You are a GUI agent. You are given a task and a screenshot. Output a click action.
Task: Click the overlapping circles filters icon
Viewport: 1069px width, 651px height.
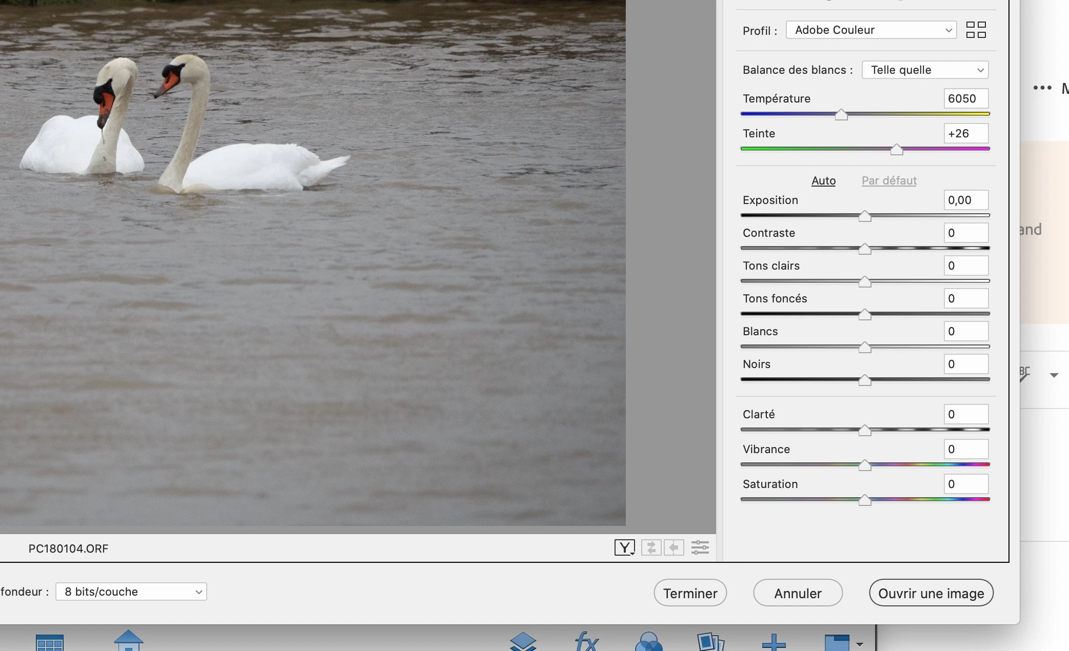coord(648,642)
